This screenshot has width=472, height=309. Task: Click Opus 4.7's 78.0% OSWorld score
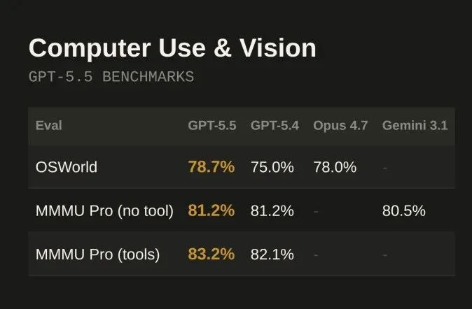335,167
